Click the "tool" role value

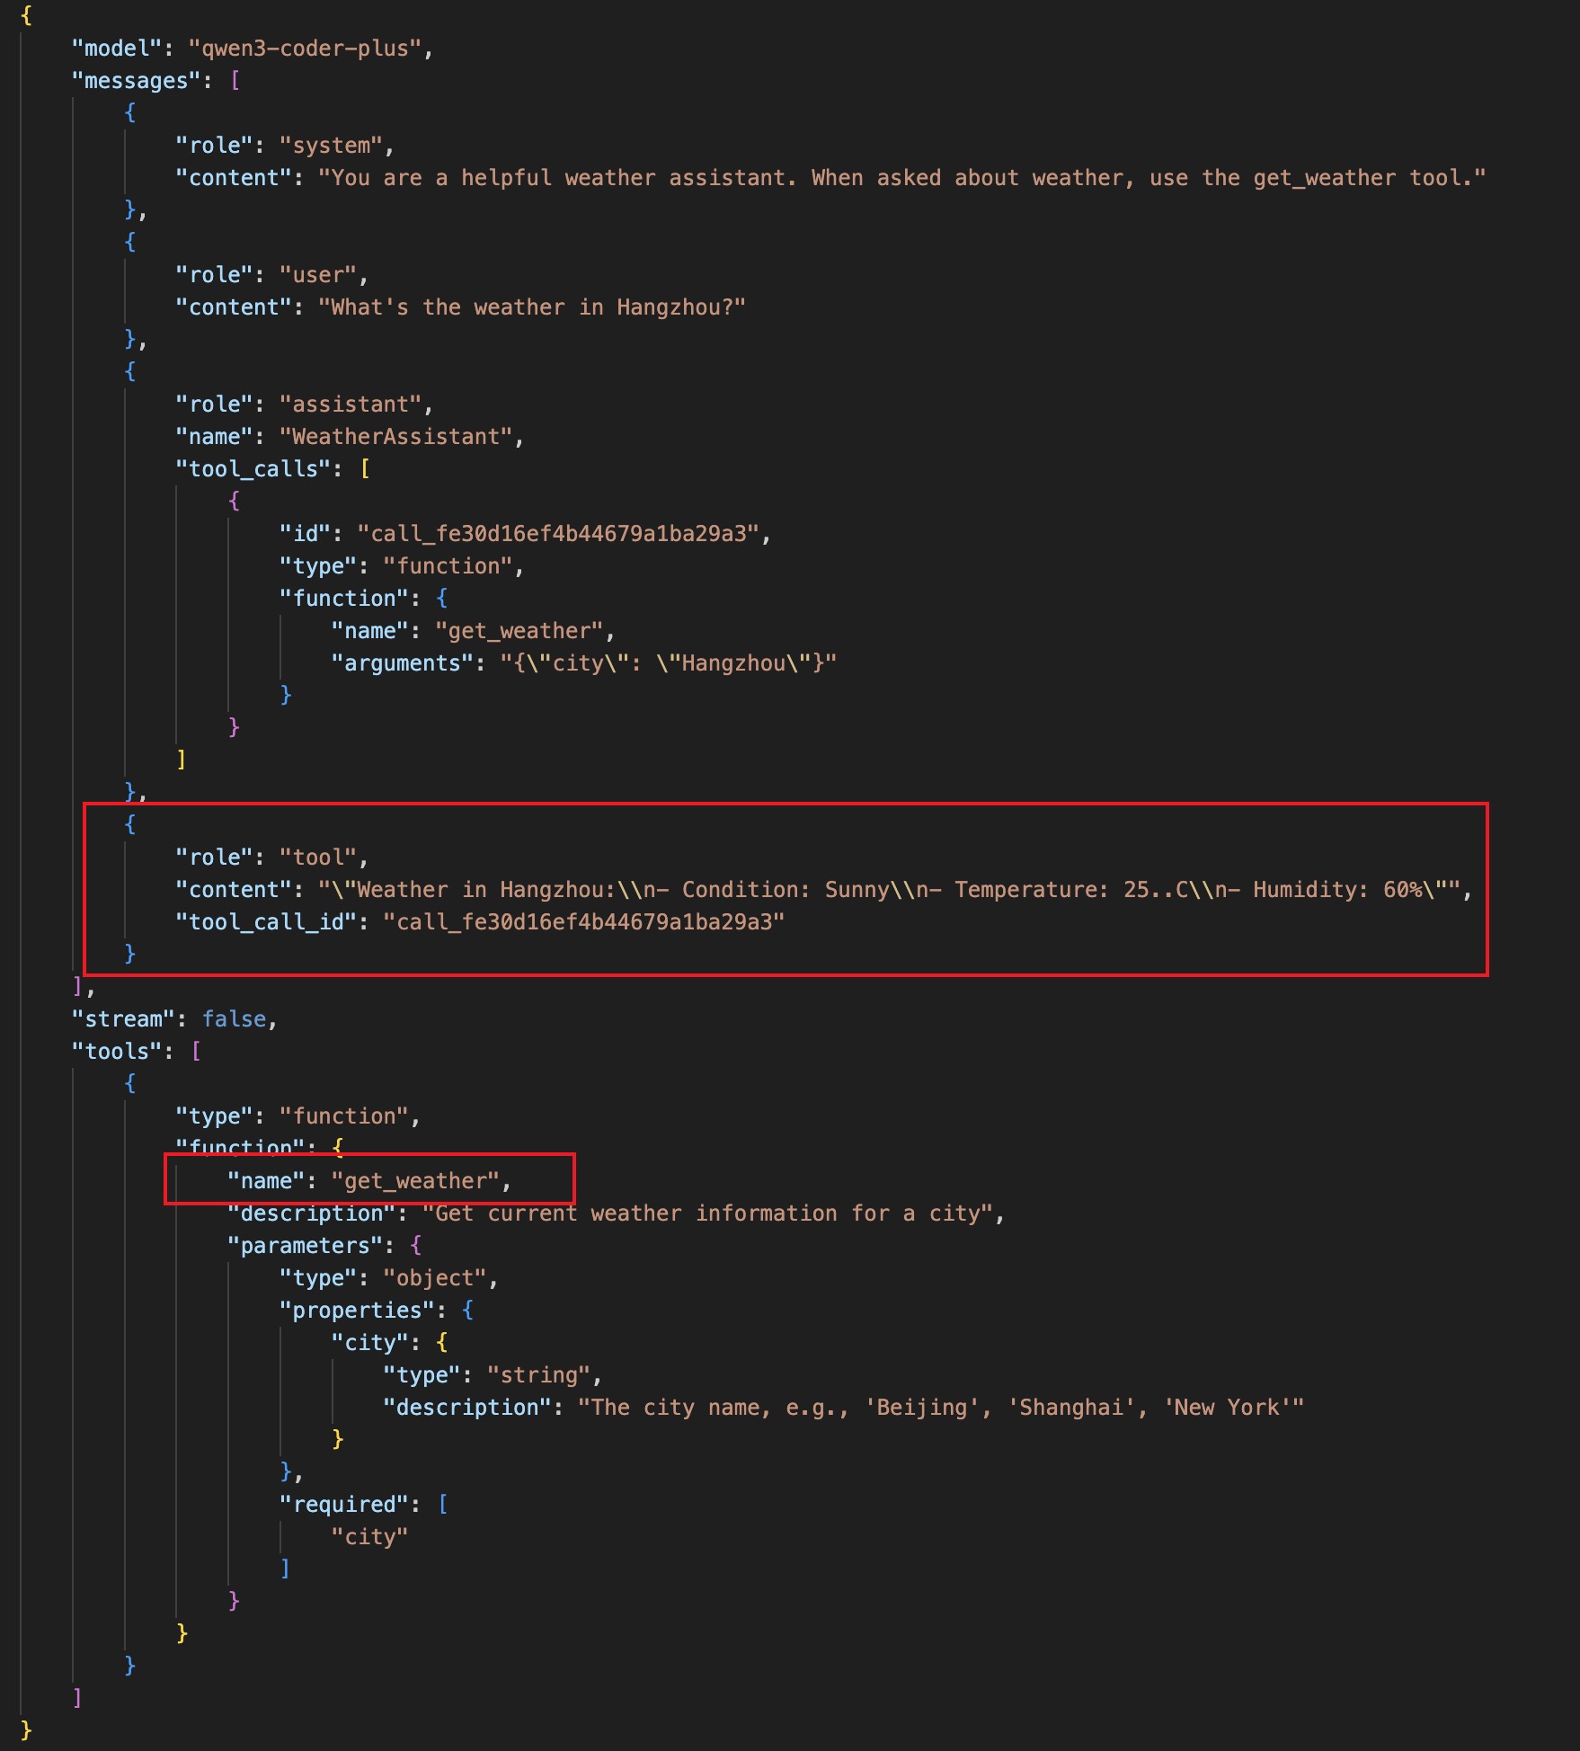[317, 858]
